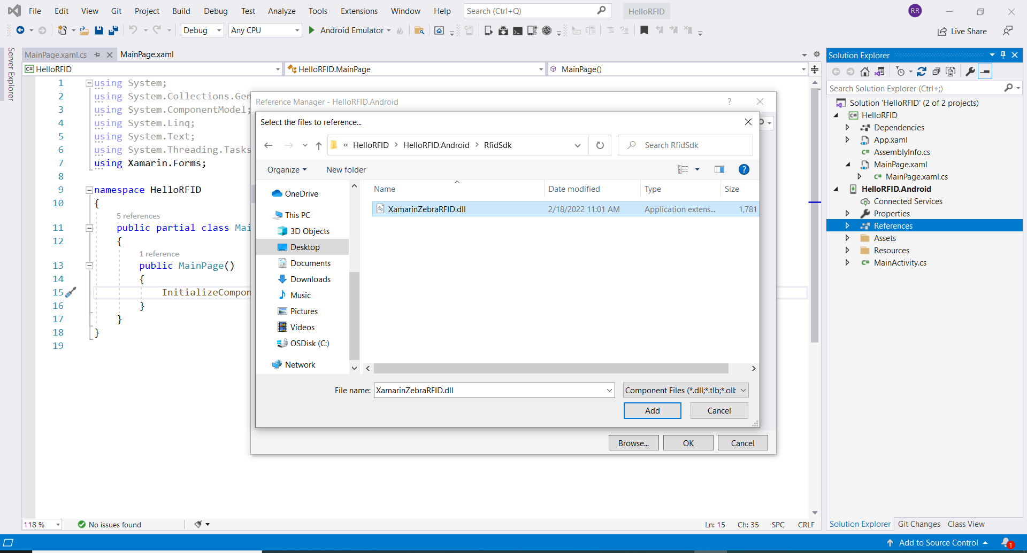1027x553 pixels.
Task: Open the zoom level 118 % dropdown
Action: click(x=58, y=525)
